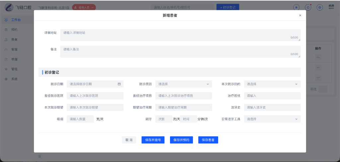Viewport: 340px width, 162px height.
Task: Expand the 就诊原因 dropdown
Action: (184, 84)
